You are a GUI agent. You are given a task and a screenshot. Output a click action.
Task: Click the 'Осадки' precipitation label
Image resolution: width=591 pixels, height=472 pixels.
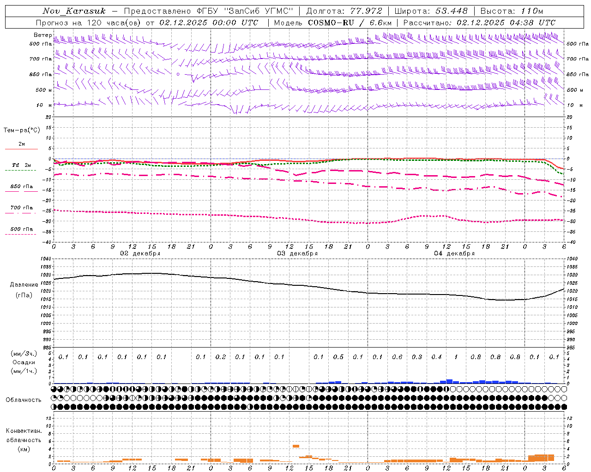pos(24,362)
